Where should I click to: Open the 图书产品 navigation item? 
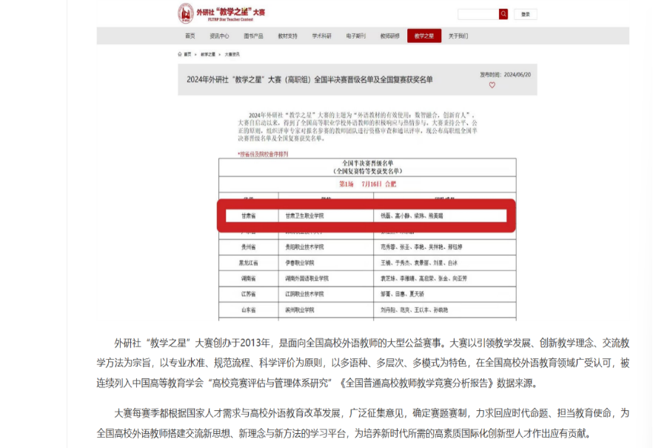(x=253, y=36)
